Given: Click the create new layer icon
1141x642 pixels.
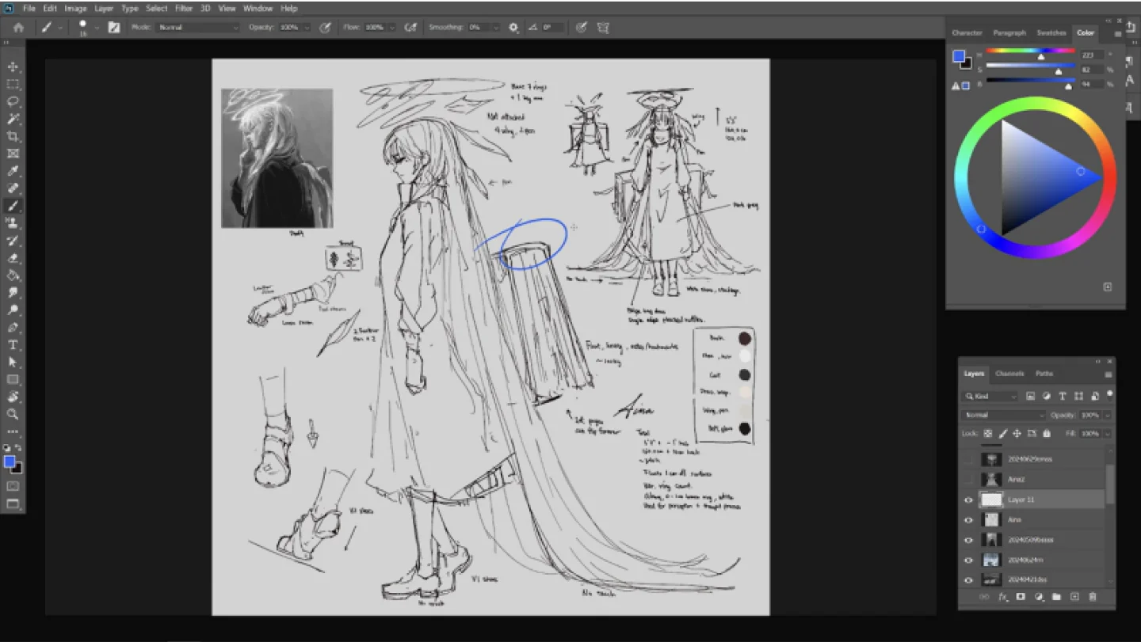Looking at the screenshot, I should click(1074, 597).
